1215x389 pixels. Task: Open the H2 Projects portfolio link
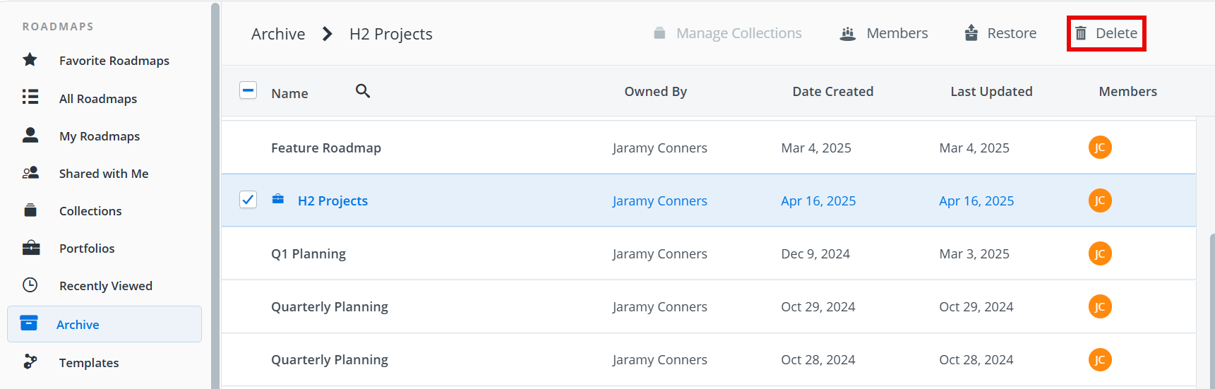click(333, 201)
